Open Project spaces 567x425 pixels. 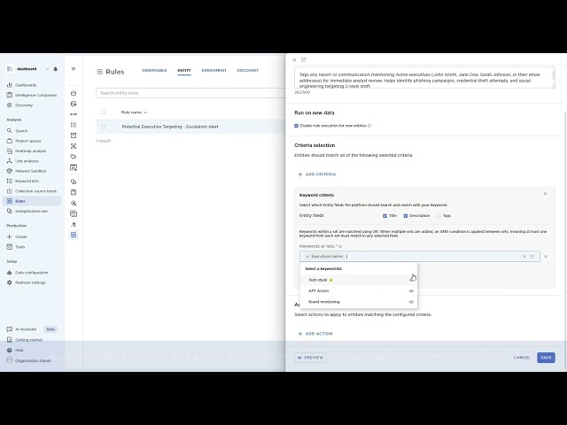click(x=24, y=141)
